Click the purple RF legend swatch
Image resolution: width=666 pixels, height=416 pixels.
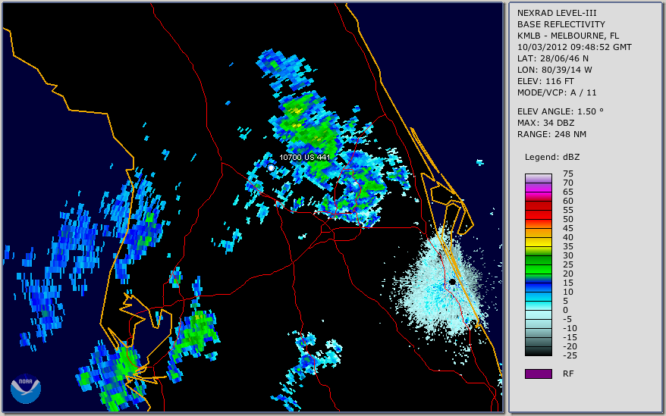[538, 374]
